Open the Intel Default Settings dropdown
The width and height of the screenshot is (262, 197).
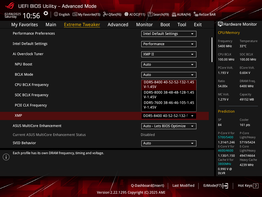click(169, 44)
